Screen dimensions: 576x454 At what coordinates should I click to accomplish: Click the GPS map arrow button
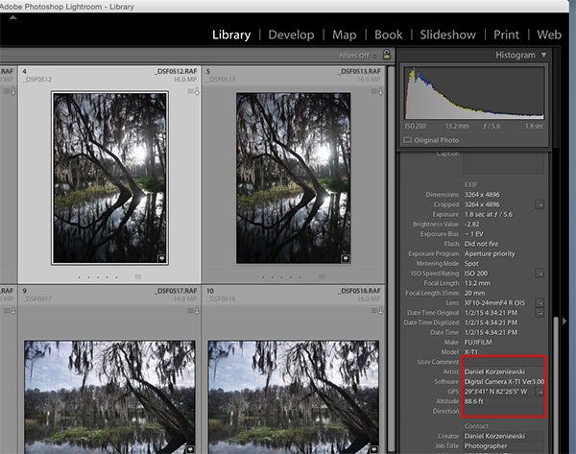[540, 391]
